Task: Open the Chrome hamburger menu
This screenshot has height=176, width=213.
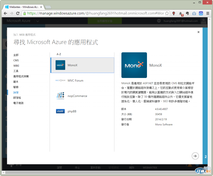Action: [208, 13]
